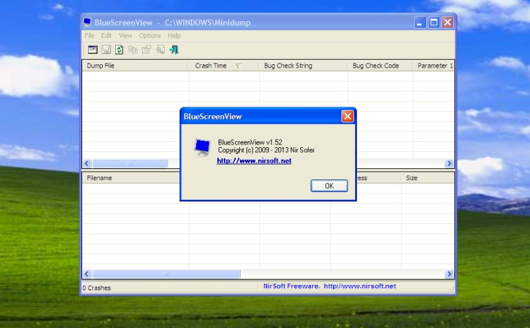
Task: Open the www.nirsoft.net link in dialog
Action: [x=254, y=160]
